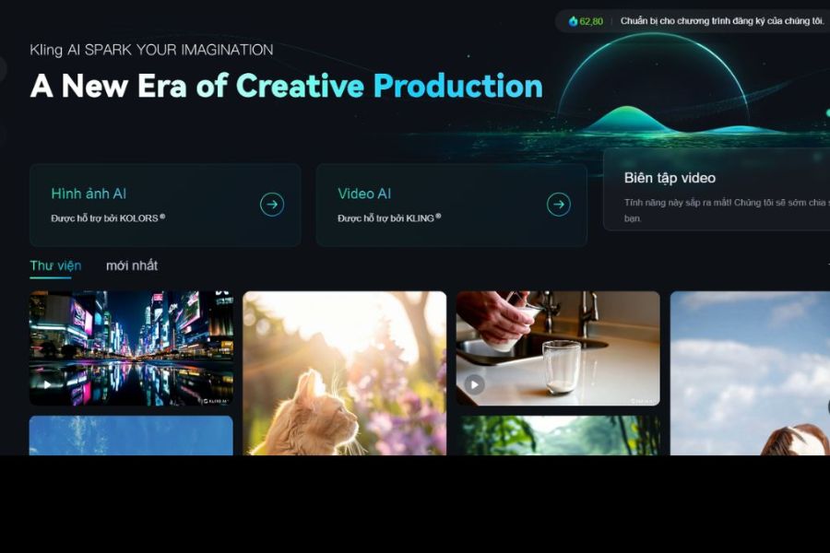This screenshot has width=830, height=553.
Task: Open the cloudy sky portrait thumbnail
Action: click(x=750, y=373)
